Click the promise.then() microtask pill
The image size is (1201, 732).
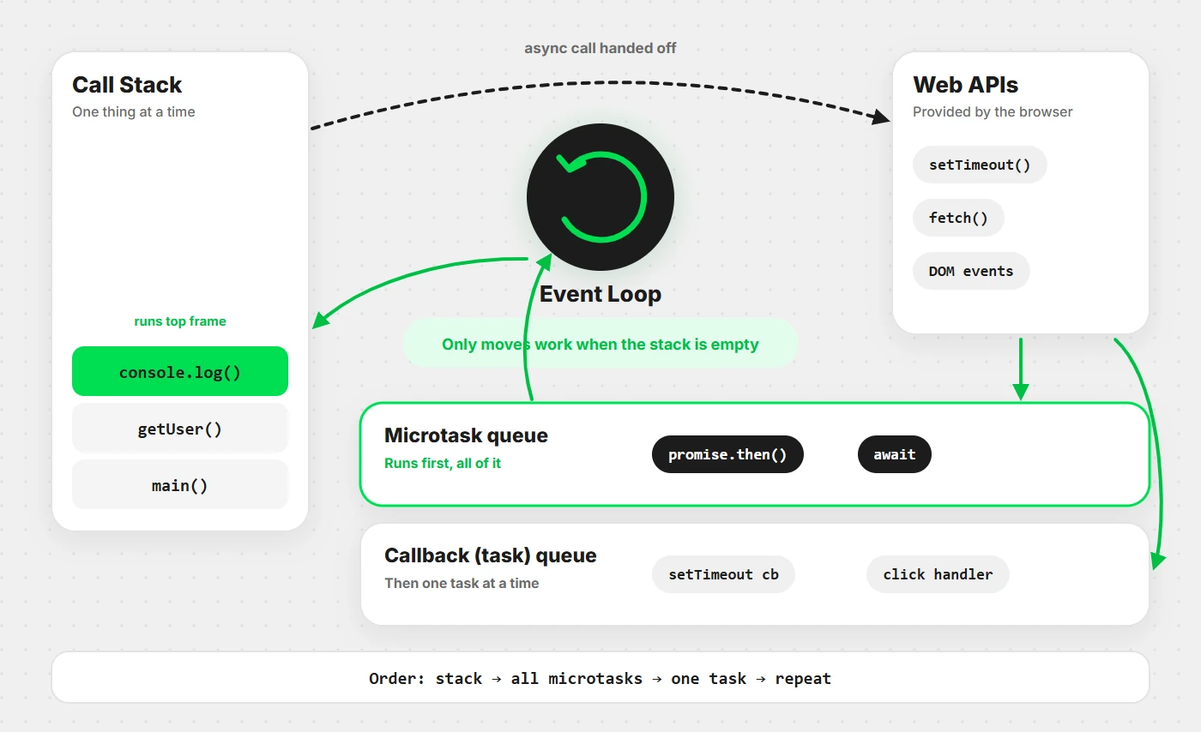727,454
